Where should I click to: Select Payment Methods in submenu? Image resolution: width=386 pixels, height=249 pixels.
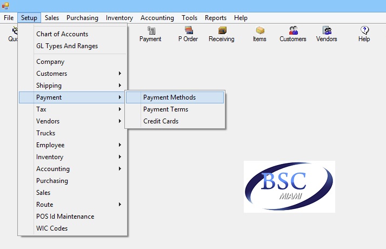175,97
